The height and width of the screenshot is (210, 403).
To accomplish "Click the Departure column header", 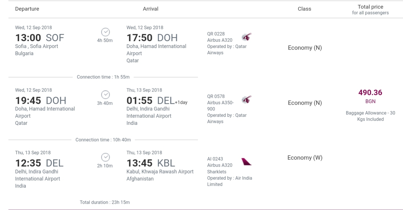I will click(27, 9).
